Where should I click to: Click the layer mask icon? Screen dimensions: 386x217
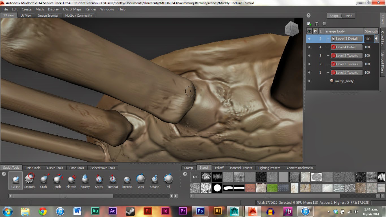(x=324, y=24)
